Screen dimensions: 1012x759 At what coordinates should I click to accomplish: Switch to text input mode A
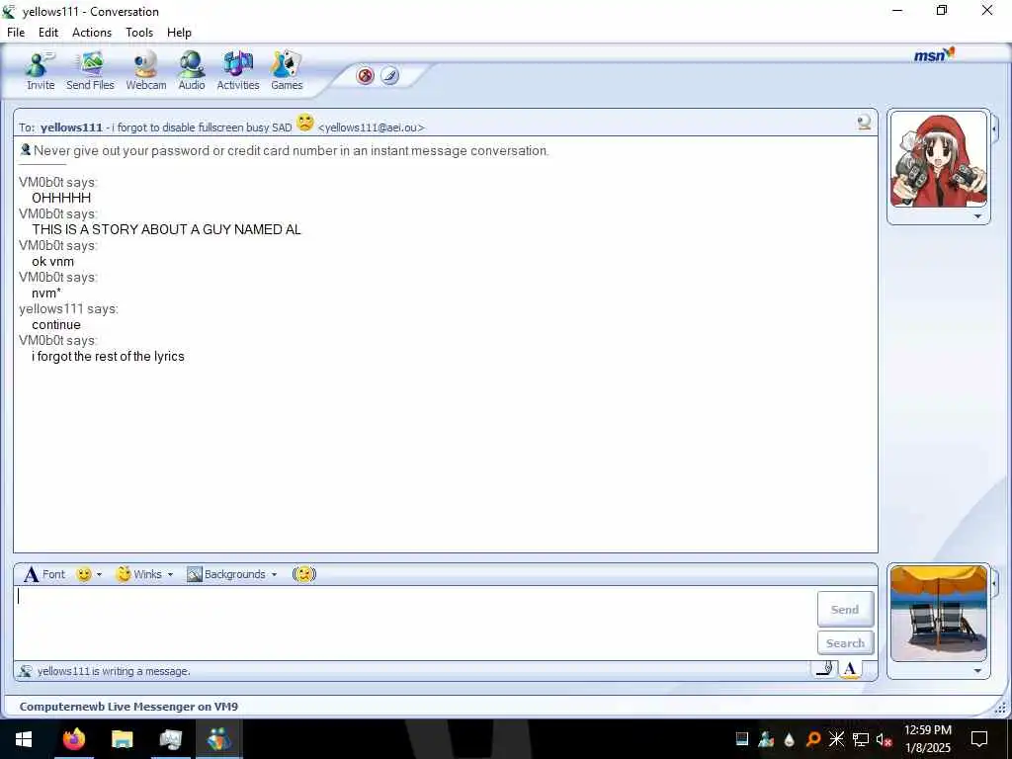coord(849,669)
